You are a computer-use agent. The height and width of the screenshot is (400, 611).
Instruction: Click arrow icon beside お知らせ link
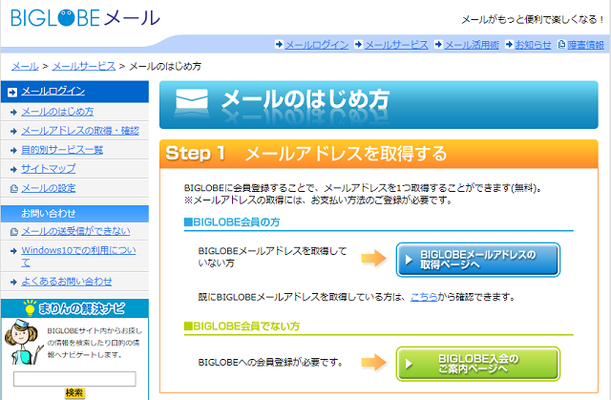click(x=509, y=45)
